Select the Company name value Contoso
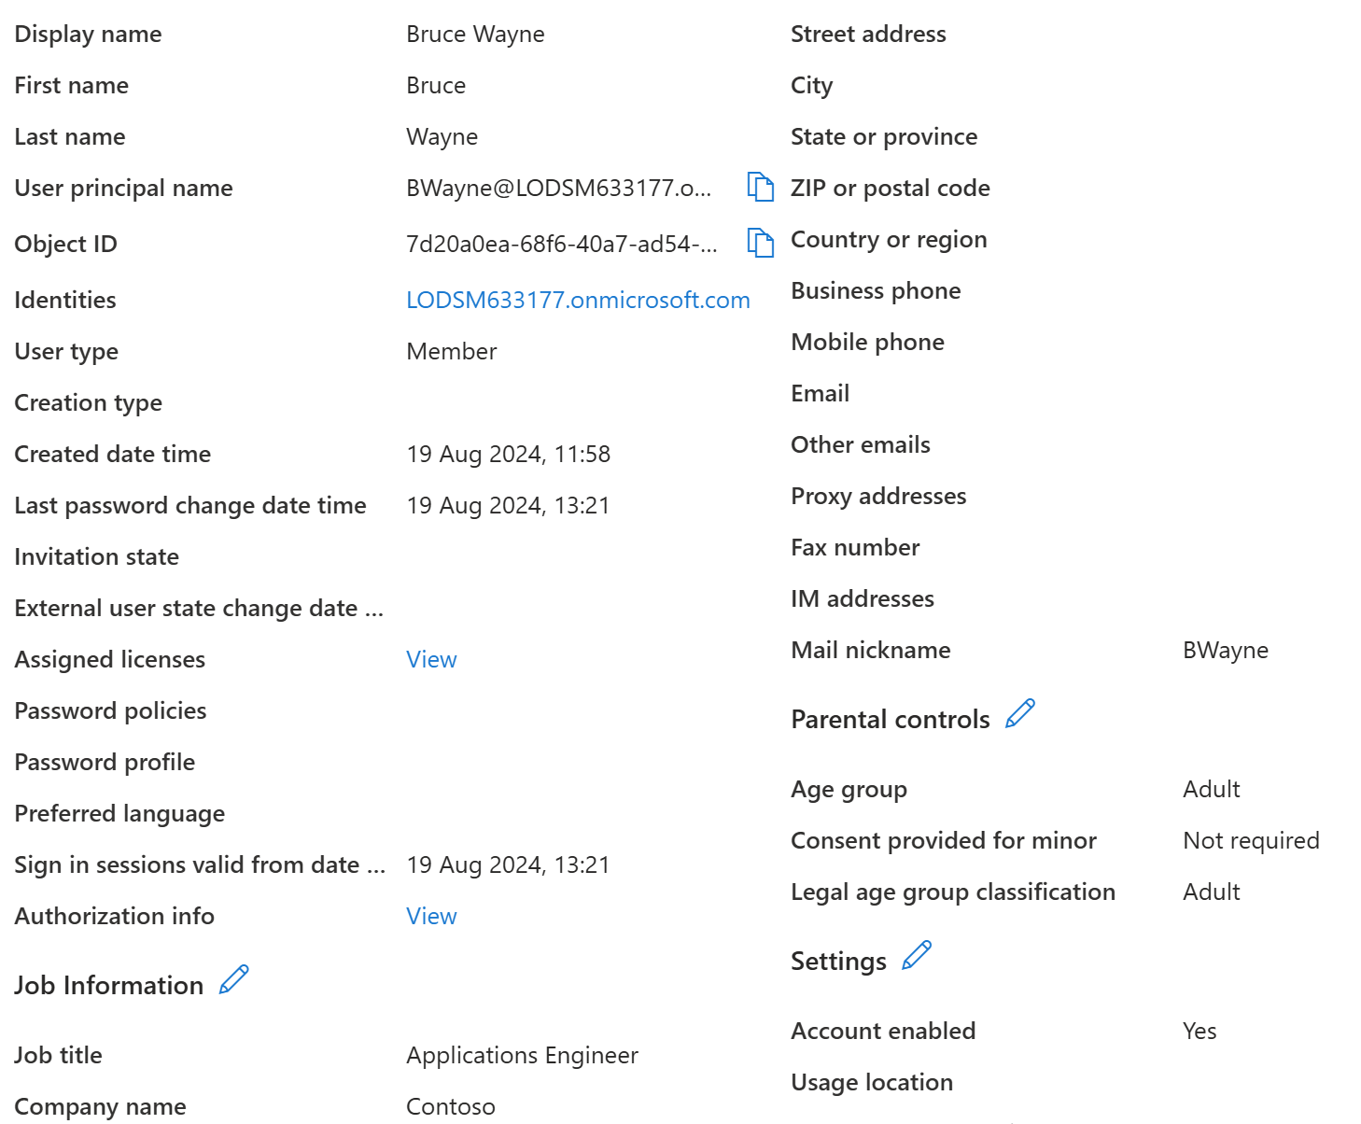 [x=451, y=1106]
